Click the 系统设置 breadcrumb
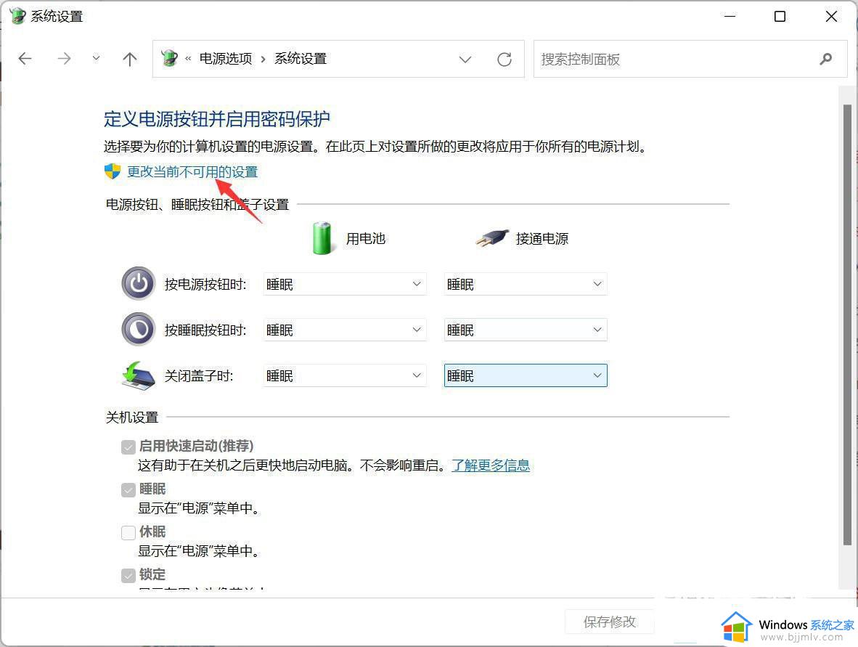The image size is (858, 647). [x=301, y=59]
